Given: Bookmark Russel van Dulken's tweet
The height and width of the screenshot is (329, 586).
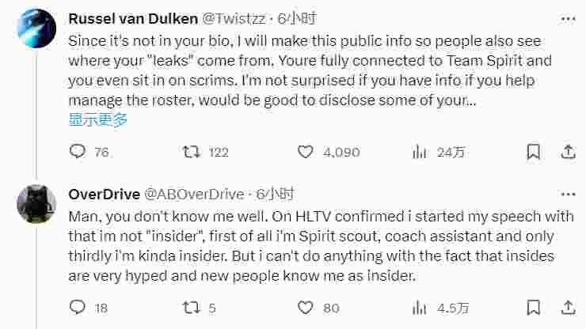Looking at the screenshot, I should coord(534,152).
